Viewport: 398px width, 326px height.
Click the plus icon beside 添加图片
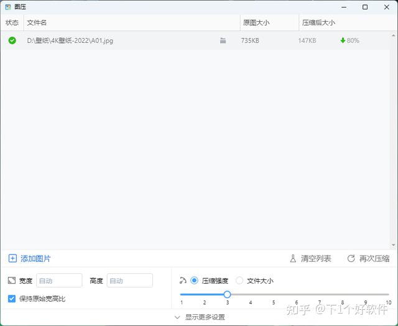point(12,258)
